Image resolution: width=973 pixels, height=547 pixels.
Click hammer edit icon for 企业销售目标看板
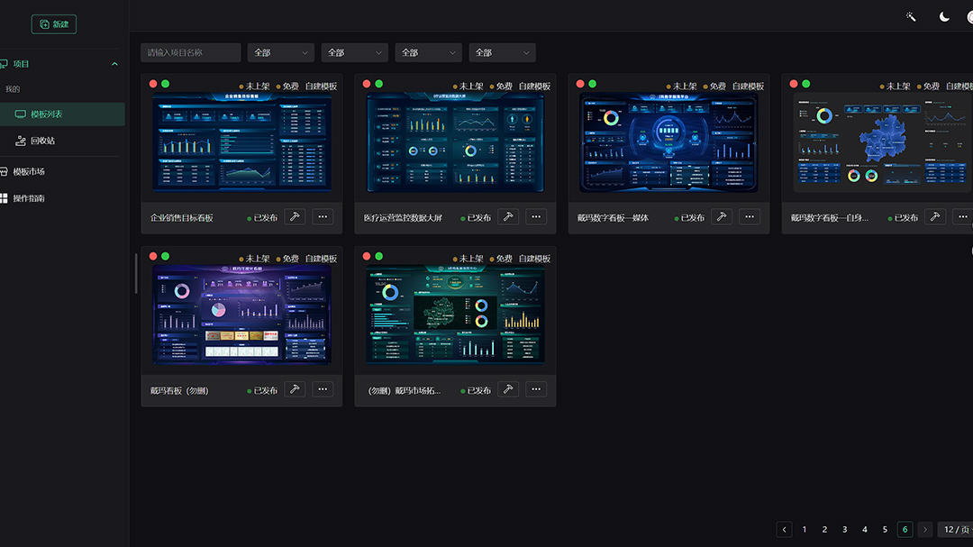[295, 216]
